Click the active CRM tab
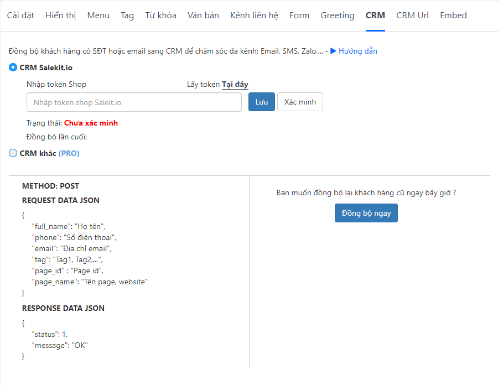This screenshot has height=385, width=498. [375, 15]
